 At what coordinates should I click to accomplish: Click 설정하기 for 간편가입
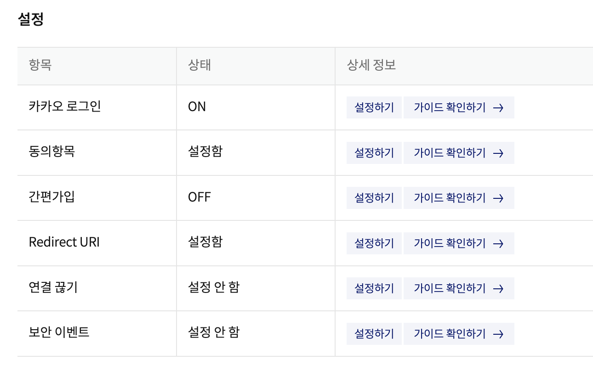point(374,198)
